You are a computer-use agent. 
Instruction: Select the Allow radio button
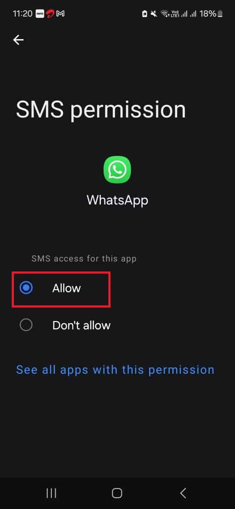click(x=26, y=288)
